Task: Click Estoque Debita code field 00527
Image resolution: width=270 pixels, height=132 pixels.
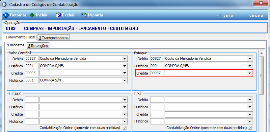Action: (157, 59)
